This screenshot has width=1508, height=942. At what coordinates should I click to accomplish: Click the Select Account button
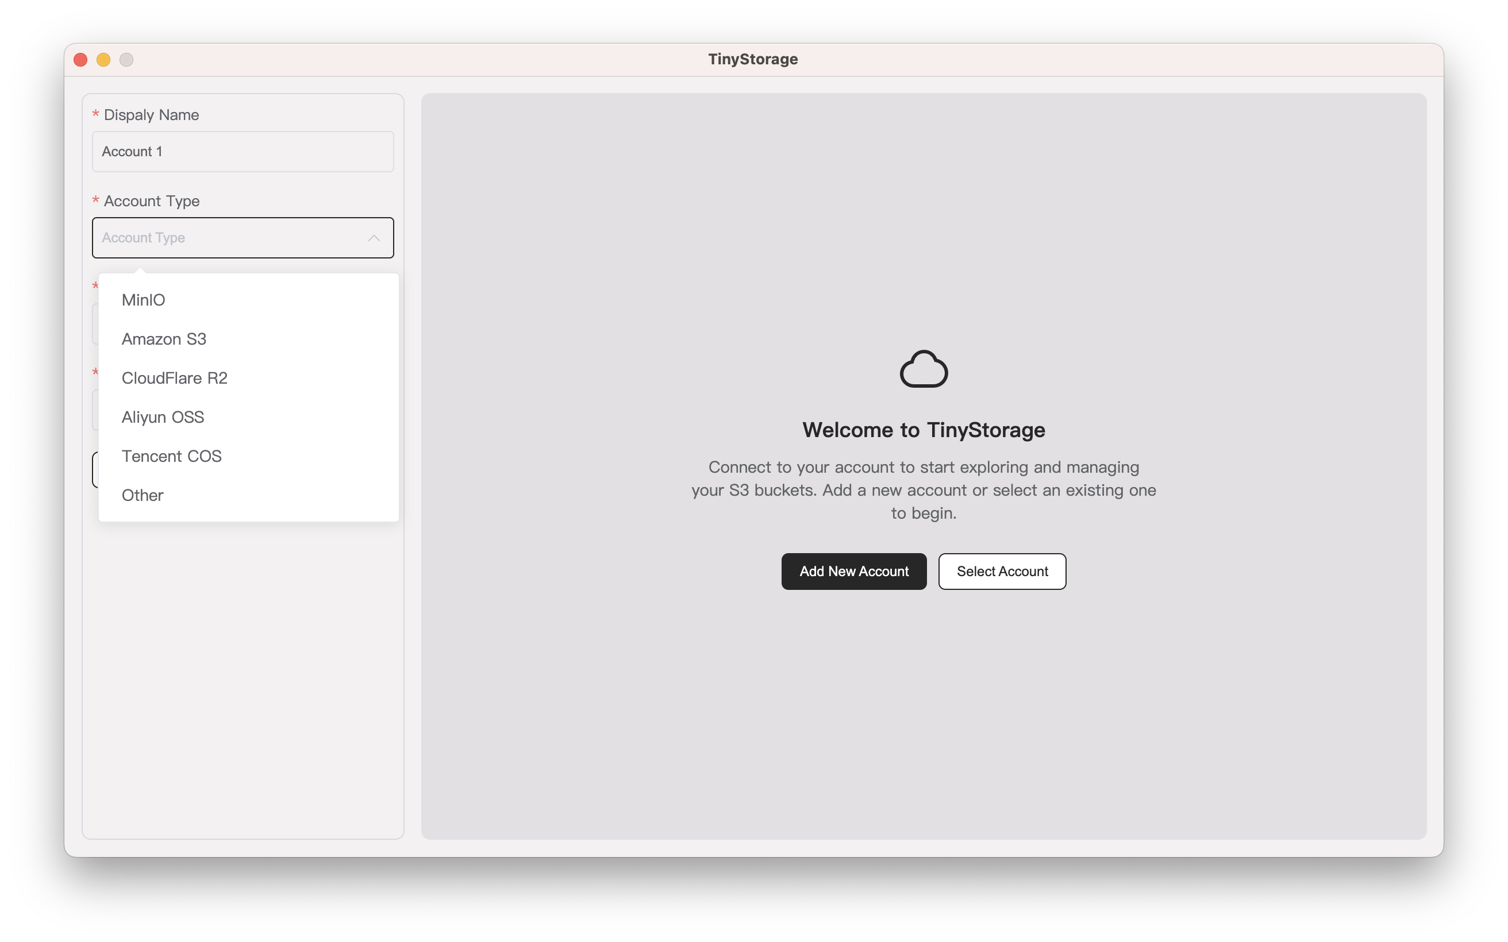[1002, 572]
